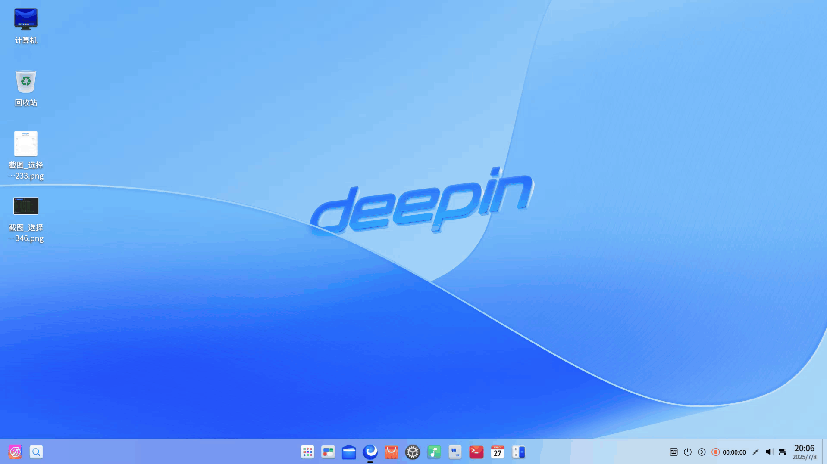The height and width of the screenshot is (464, 827).
Task: Open the pink assistant icon in dock
Action: pyautogui.click(x=15, y=452)
